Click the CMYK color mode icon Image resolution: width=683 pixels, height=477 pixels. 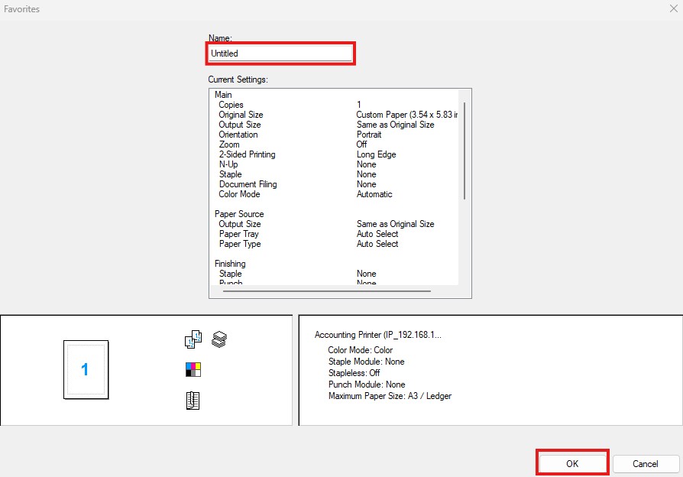[x=194, y=369]
